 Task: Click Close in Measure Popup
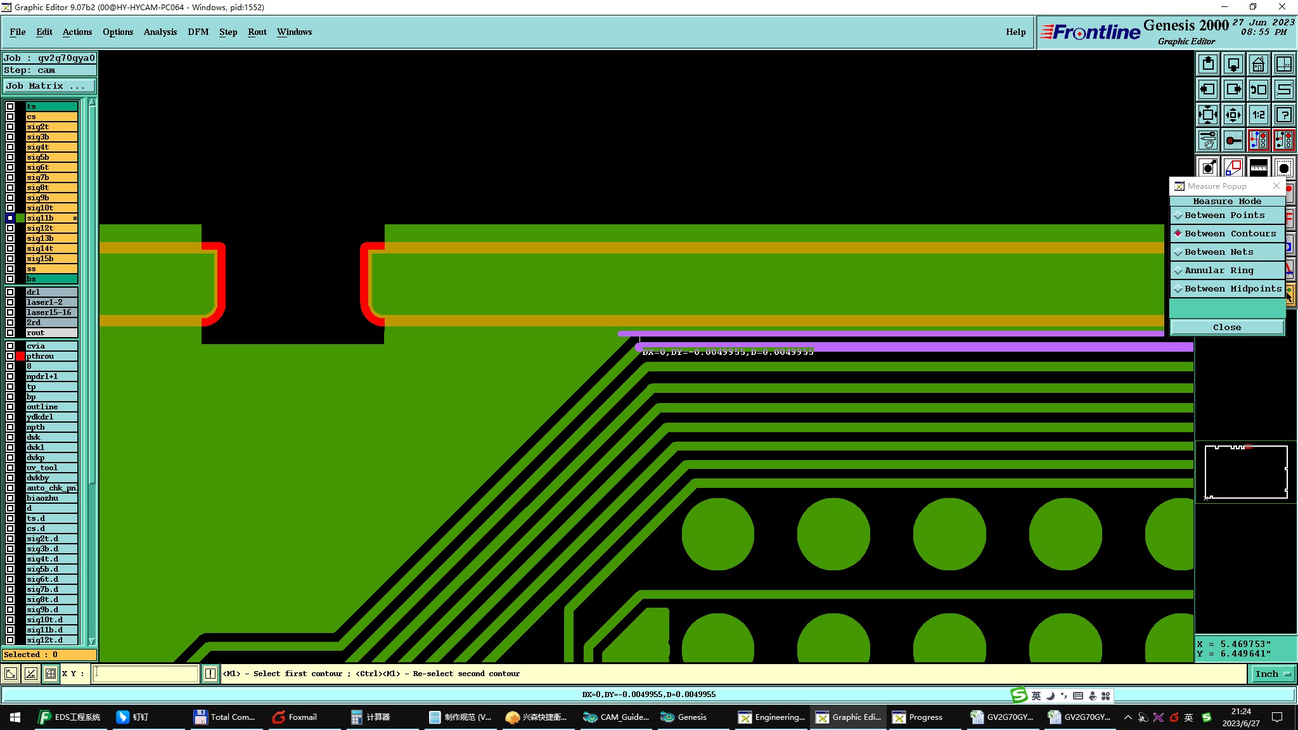(1226, 328)
